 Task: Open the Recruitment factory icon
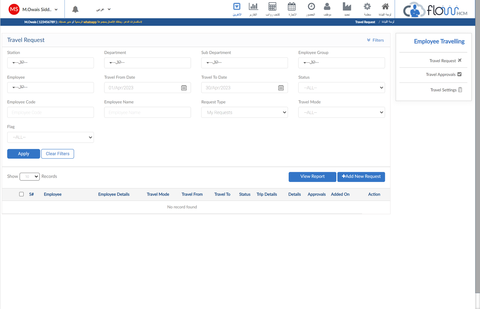point(347,7)
